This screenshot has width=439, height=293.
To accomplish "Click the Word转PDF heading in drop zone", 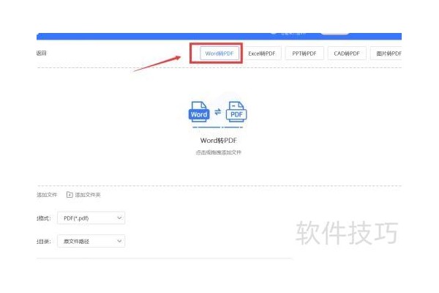I will 218,140.
